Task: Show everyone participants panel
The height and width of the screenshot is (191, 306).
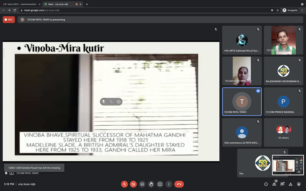Action: (274, 184)
